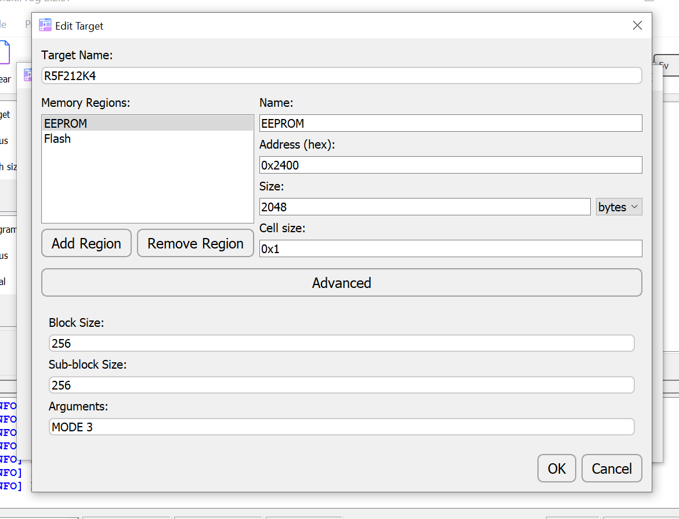
Task: Open the bytes unit dropdown
Action: (619, 206)
